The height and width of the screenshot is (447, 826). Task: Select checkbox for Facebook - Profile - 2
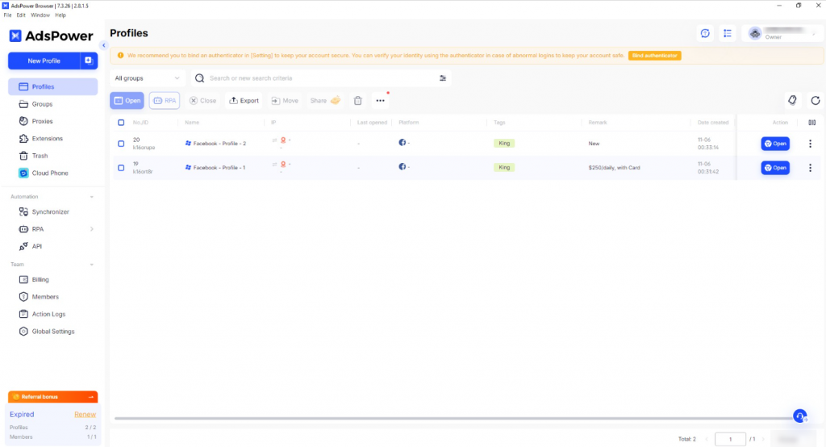121,144
